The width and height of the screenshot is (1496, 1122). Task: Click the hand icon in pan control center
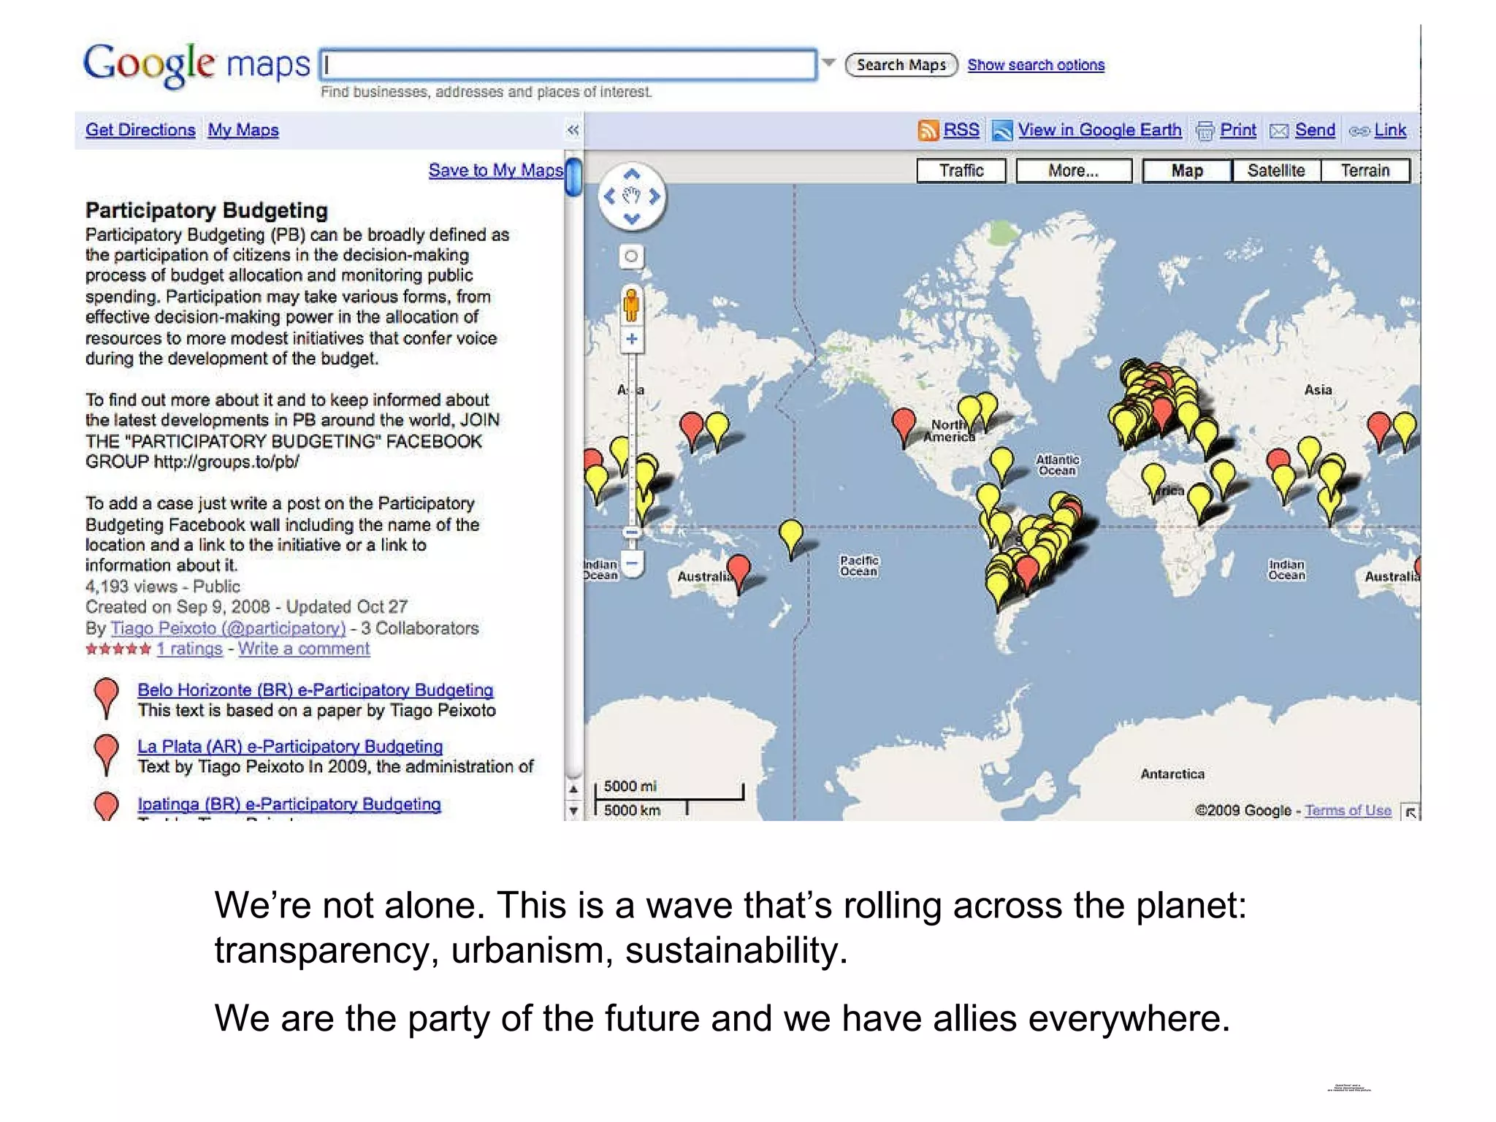click(x=632, y=196)
